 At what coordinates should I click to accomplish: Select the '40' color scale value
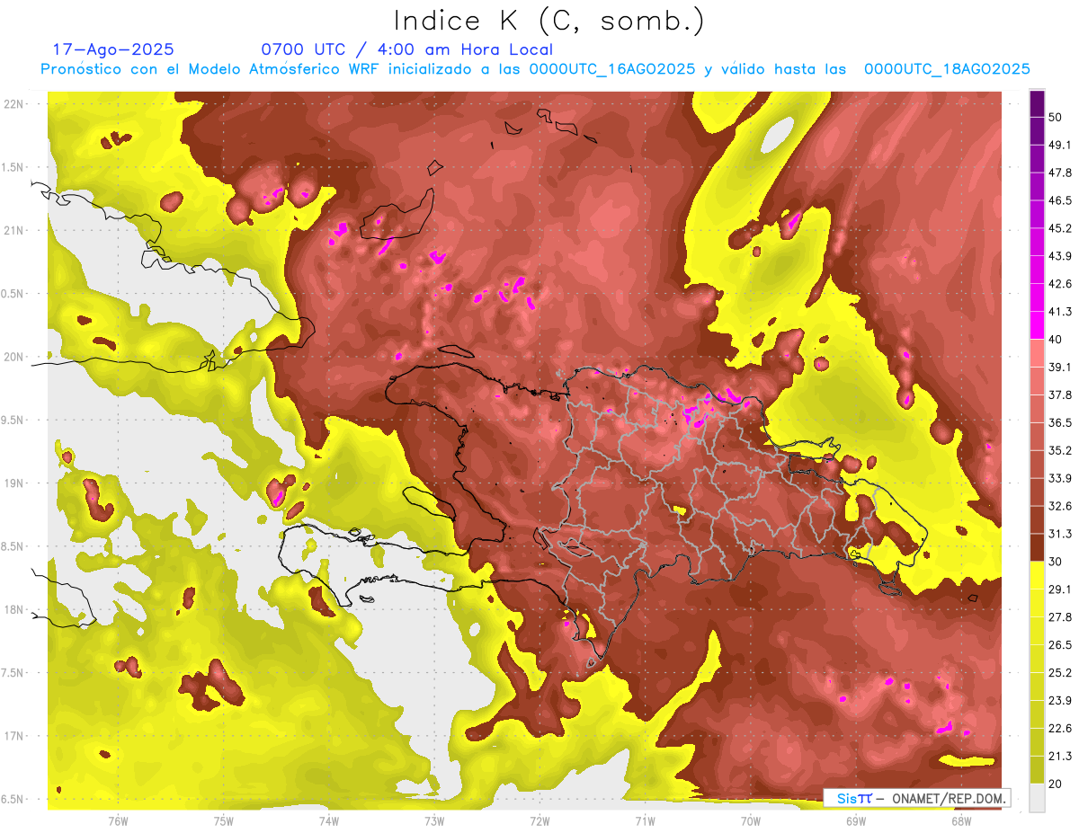point(1056,340)
